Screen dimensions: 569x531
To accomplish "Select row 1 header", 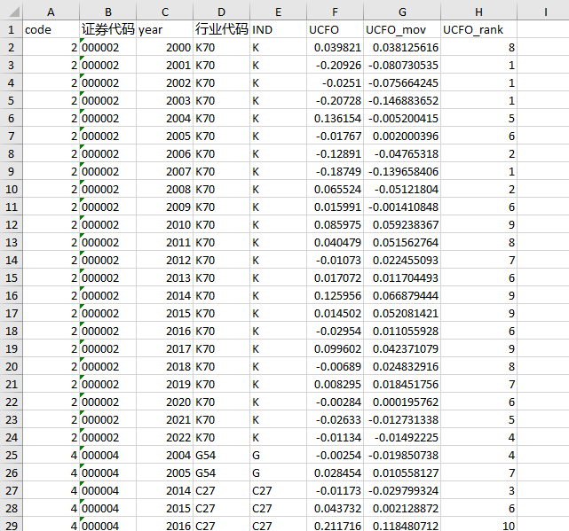I will click(x=12, y=29).
